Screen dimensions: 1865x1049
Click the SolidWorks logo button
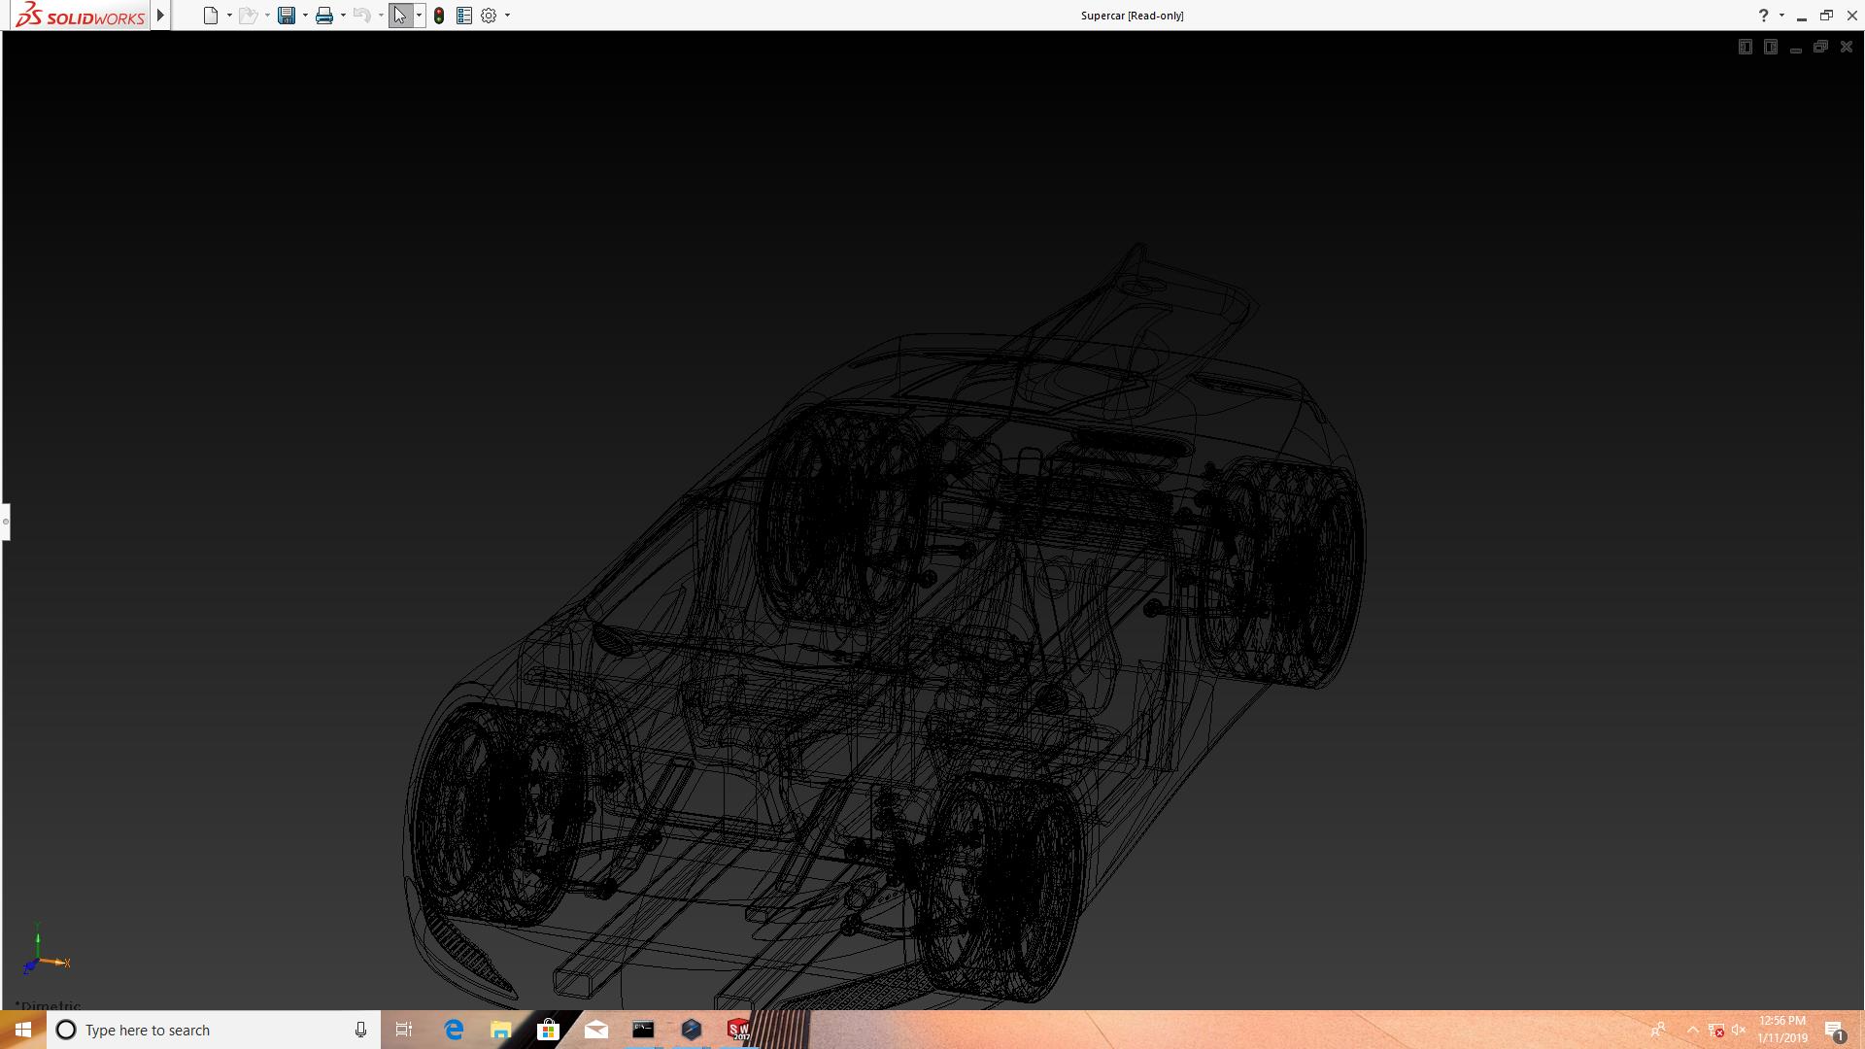[80, 16]
